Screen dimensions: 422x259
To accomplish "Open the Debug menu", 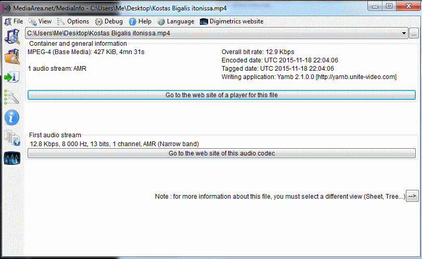I will tap(109, 21).
